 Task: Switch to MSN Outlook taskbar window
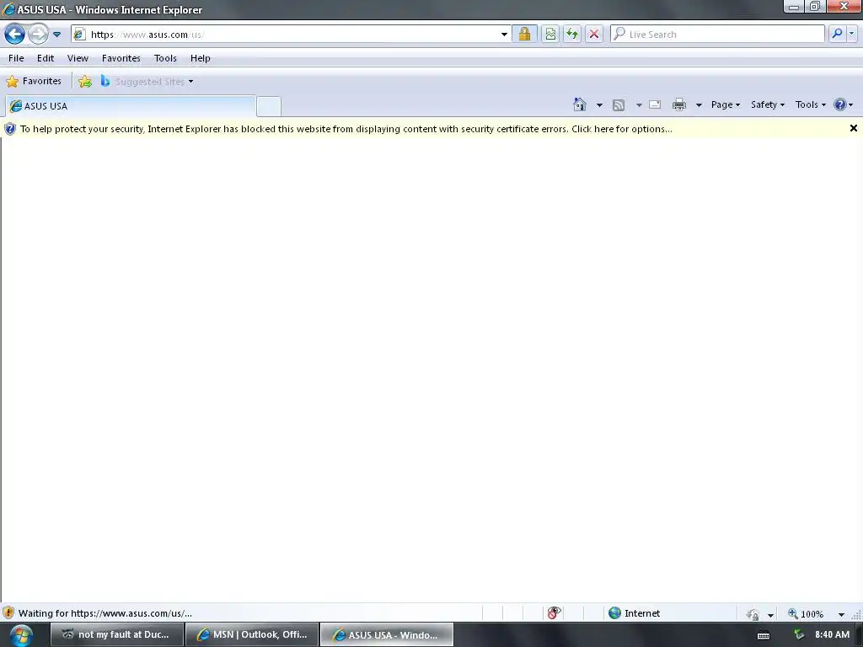tap(252, 634)
